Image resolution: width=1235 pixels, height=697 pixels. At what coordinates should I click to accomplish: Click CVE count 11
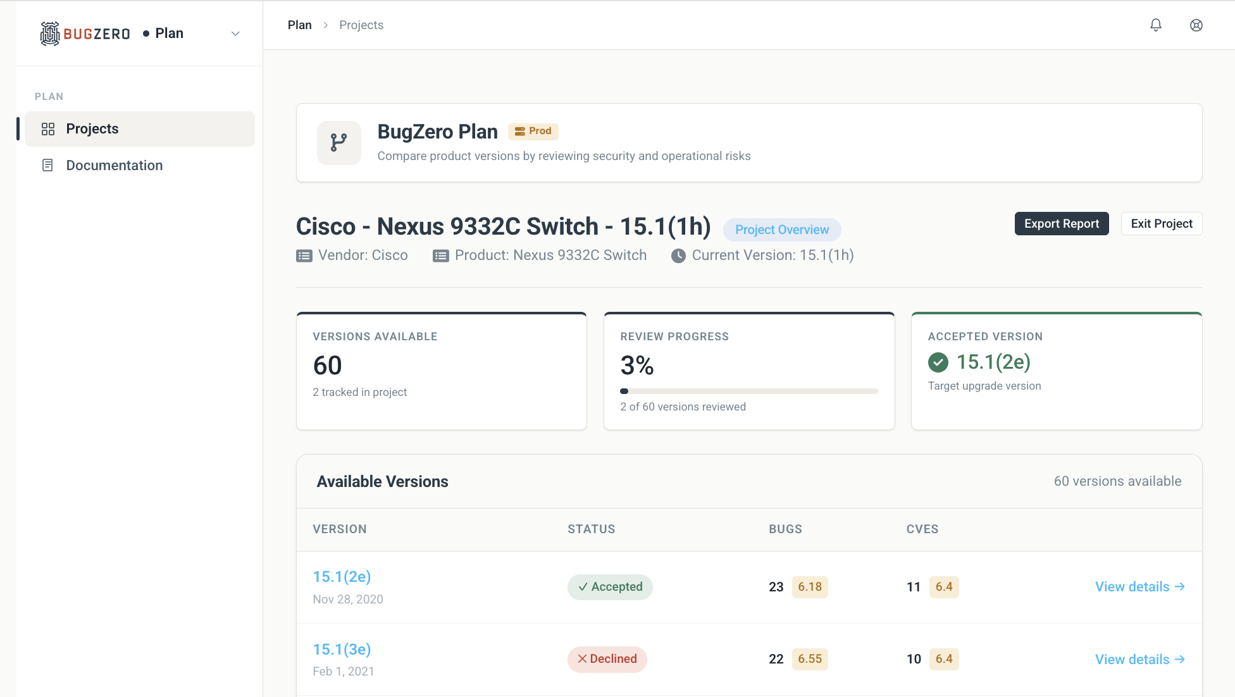(914, 587)
